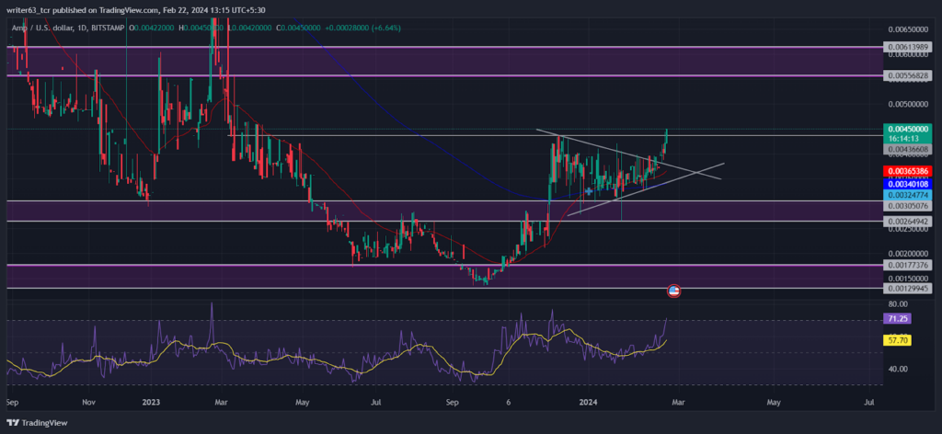Image resolution: width=942 pixels, height=434 pixels.
Task: Click the US flag economic event icon
Action: coord(673,291)
